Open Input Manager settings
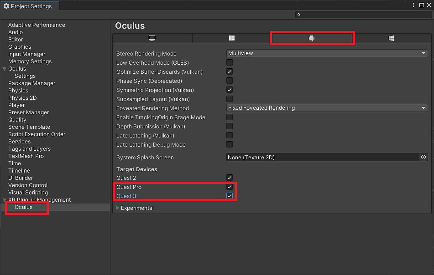The height and width of the screenshot is (275, 434). point(26,54)
